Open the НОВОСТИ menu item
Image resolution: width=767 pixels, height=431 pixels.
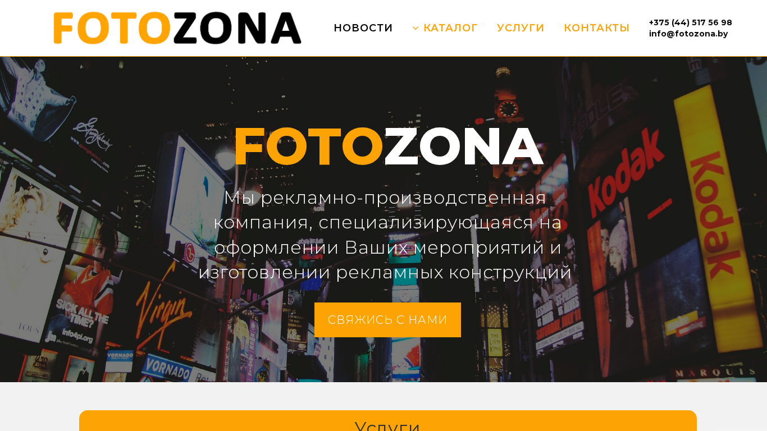click(363, 28)
